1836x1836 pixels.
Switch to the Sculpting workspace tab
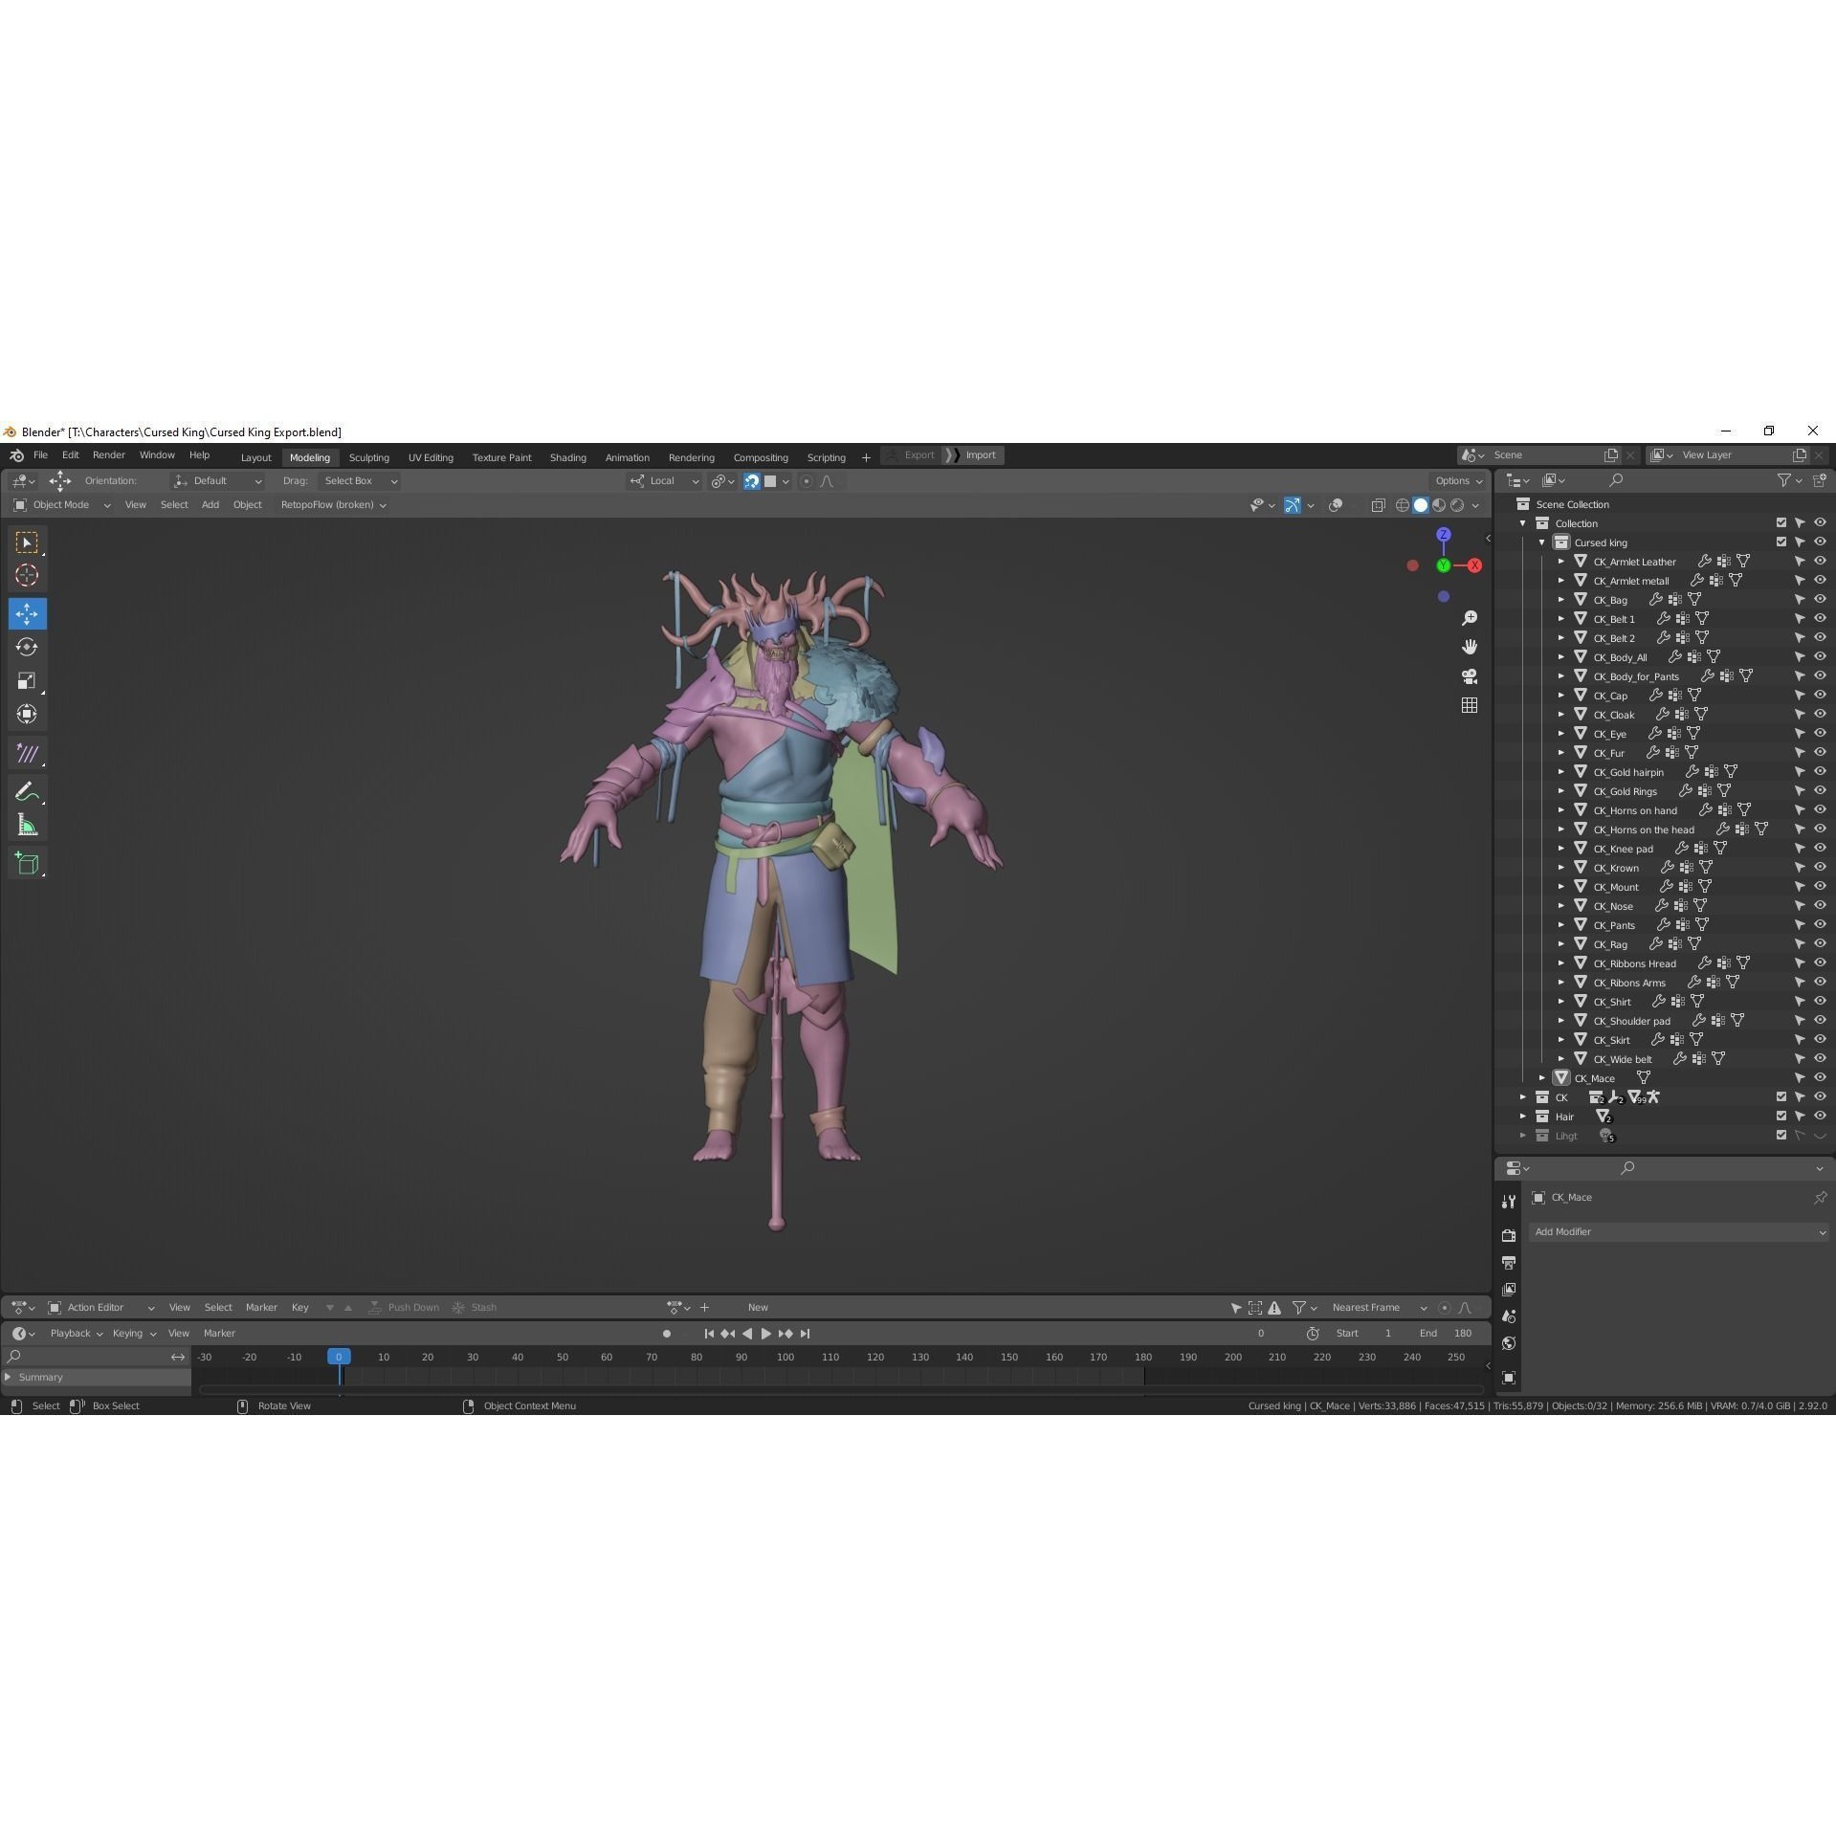click(369, 456)
